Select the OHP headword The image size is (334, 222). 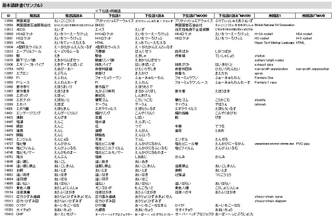pos(20,214)
